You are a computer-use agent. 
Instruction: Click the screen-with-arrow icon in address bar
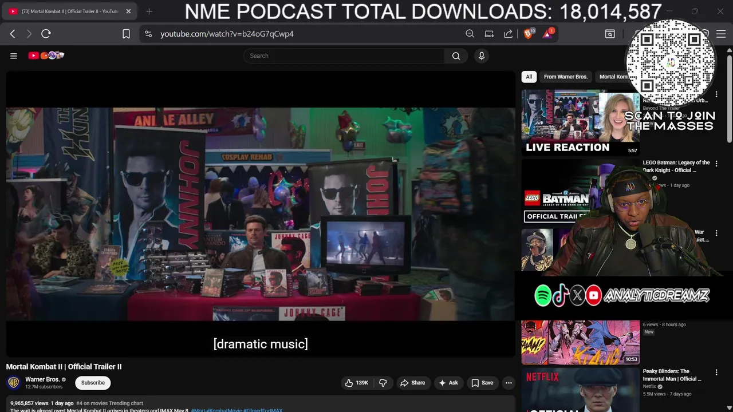click(489, 34)
